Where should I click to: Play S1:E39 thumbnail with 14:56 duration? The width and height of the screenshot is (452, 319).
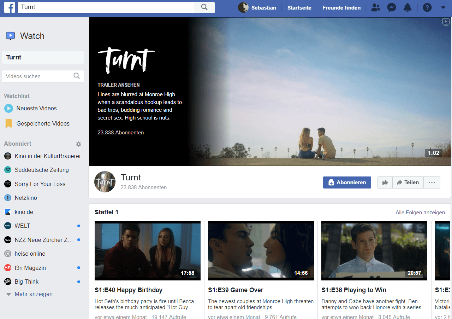(x=261, y=250)
